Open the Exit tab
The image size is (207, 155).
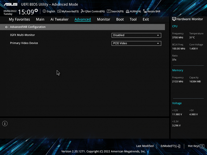(146, 19)
